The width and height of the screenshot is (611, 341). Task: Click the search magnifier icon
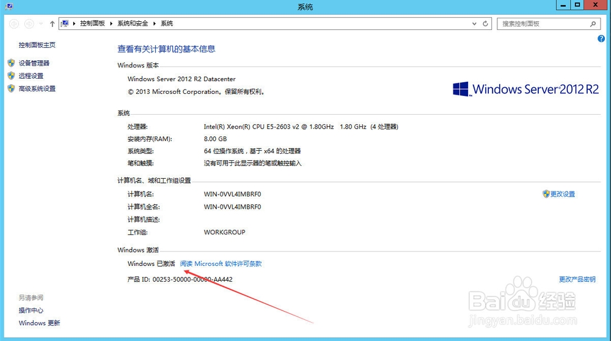(x=593, y=24)
